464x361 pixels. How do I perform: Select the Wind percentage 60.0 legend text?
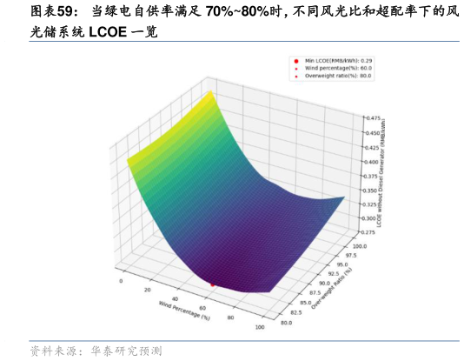pyautogui.click(x=338, y=68)
